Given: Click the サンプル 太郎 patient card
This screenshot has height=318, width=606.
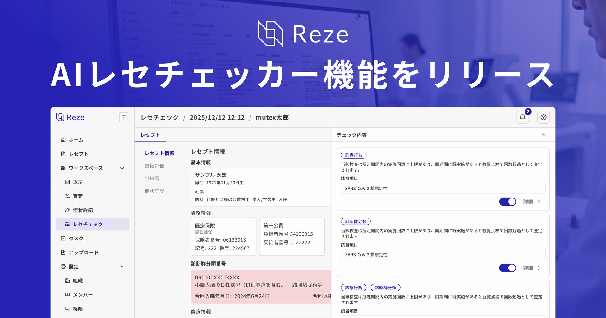Looking at the screenshot, I should 261,187.
